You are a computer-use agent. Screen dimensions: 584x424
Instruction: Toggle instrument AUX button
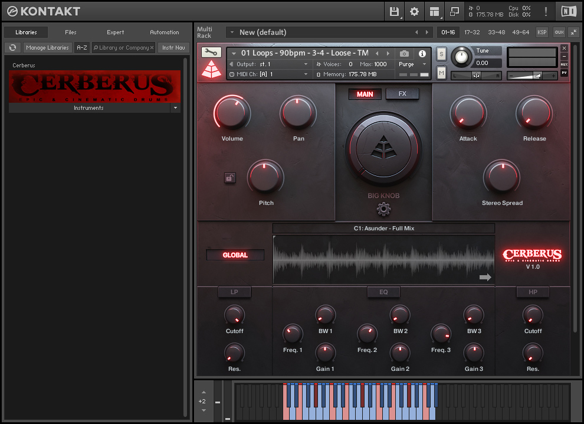pyautogui.click(x=565, y=64)
